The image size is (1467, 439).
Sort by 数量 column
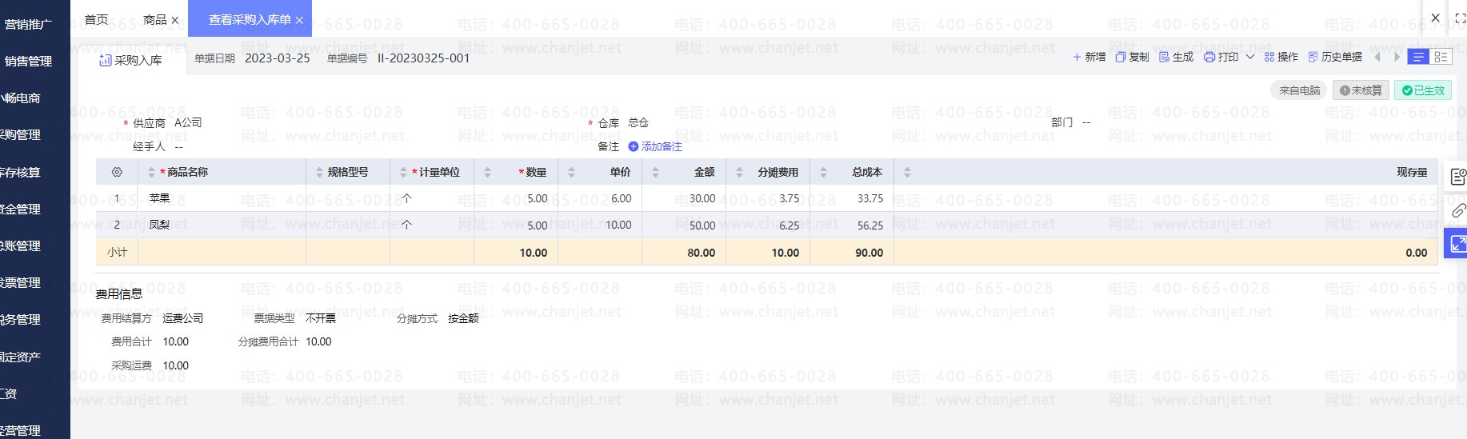[487, 172]
